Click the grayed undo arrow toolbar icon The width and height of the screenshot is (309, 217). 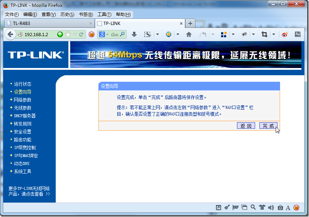(203, 34)
